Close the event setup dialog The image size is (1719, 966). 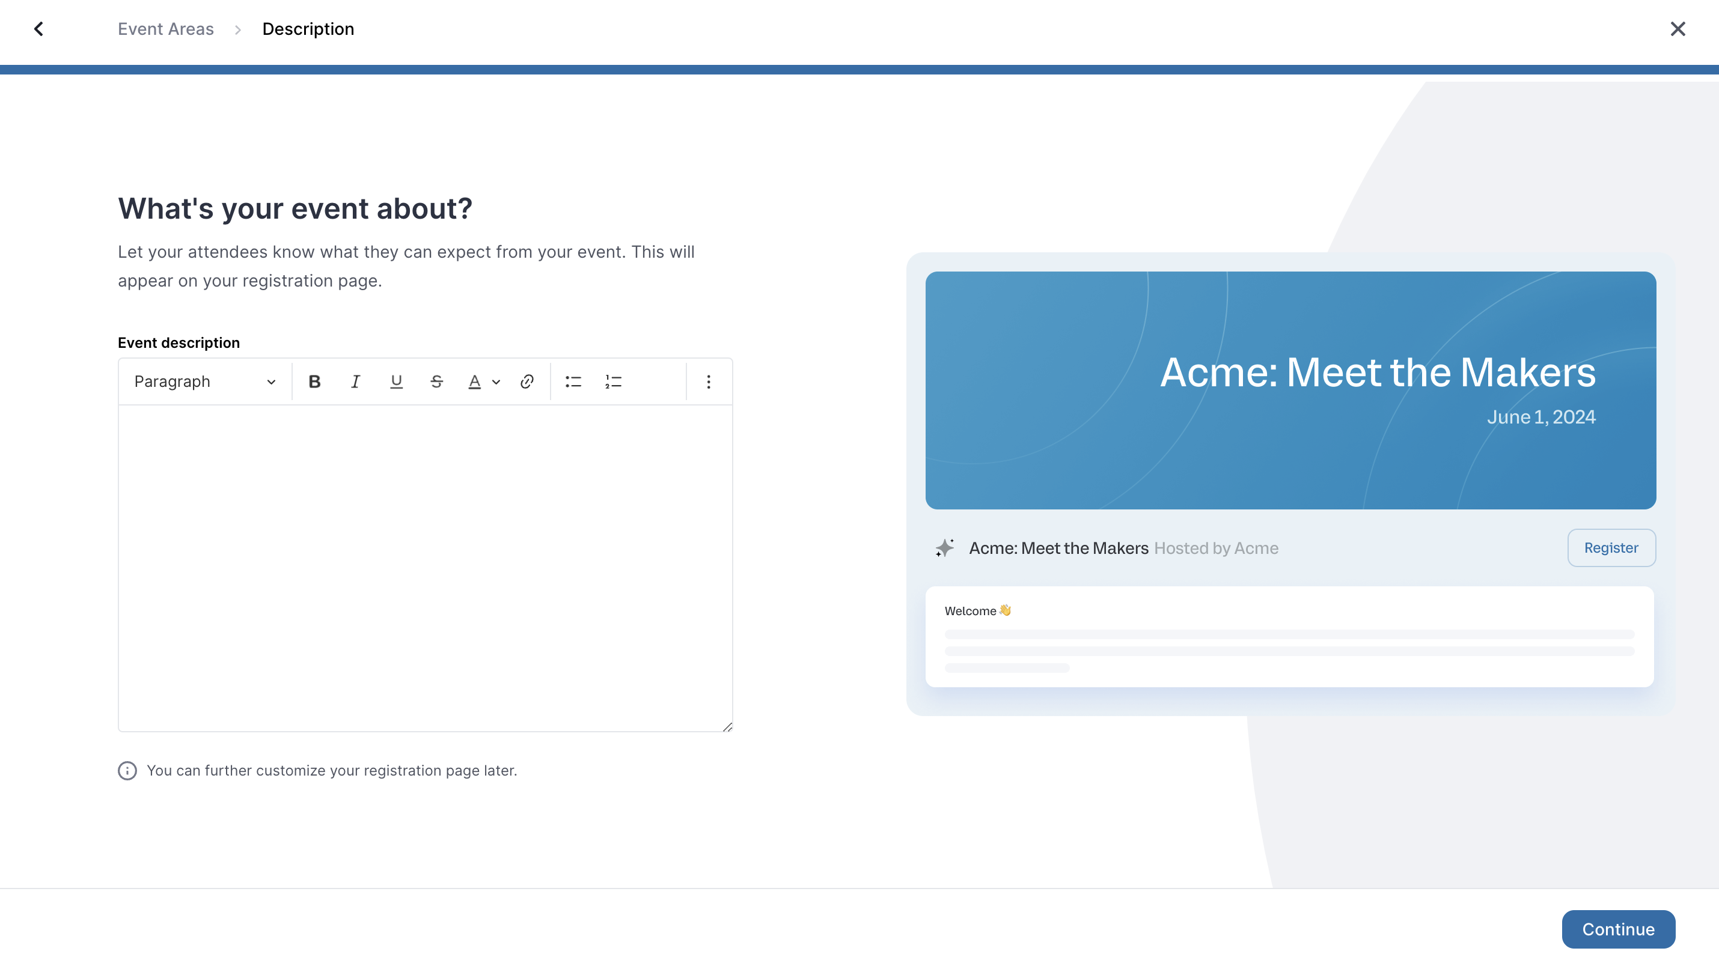coord(1678,29)
